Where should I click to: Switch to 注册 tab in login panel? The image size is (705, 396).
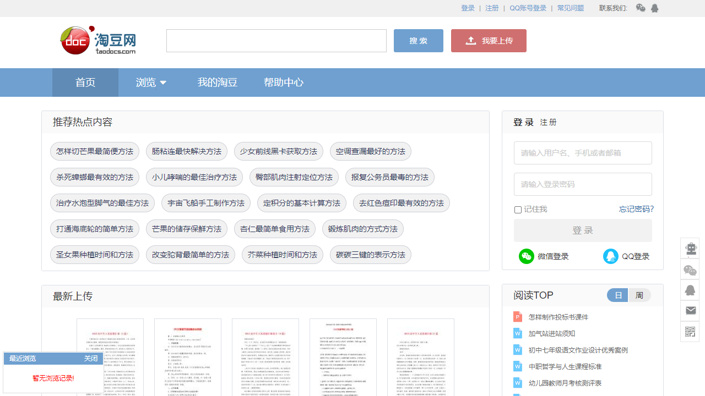[x=549, y=122]
